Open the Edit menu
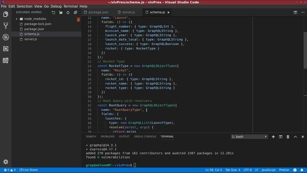 pos(12,6)
